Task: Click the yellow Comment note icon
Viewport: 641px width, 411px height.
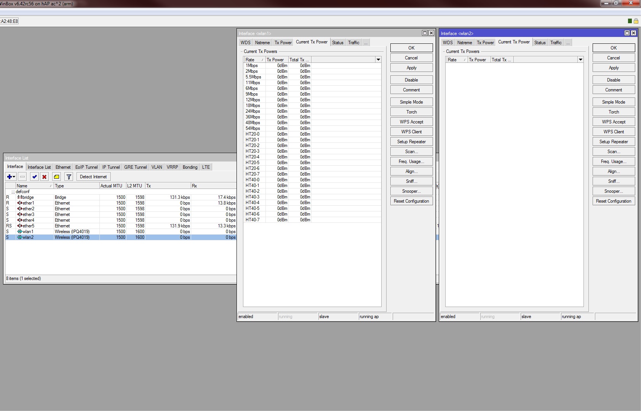Action: pyautogui.click(x=57, y=177)
